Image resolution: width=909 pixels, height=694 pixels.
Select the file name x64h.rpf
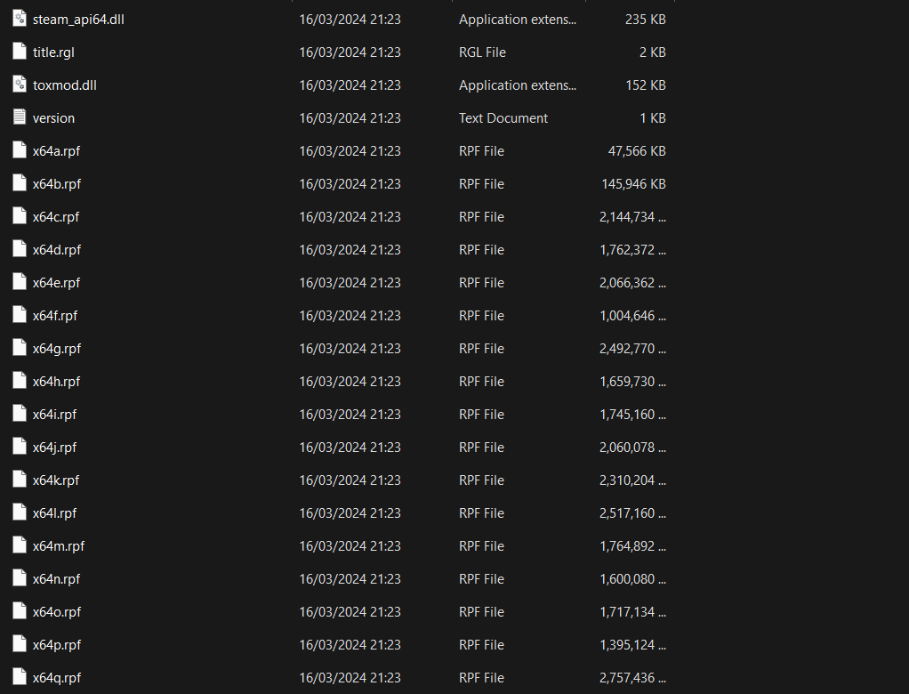(56, 382)
